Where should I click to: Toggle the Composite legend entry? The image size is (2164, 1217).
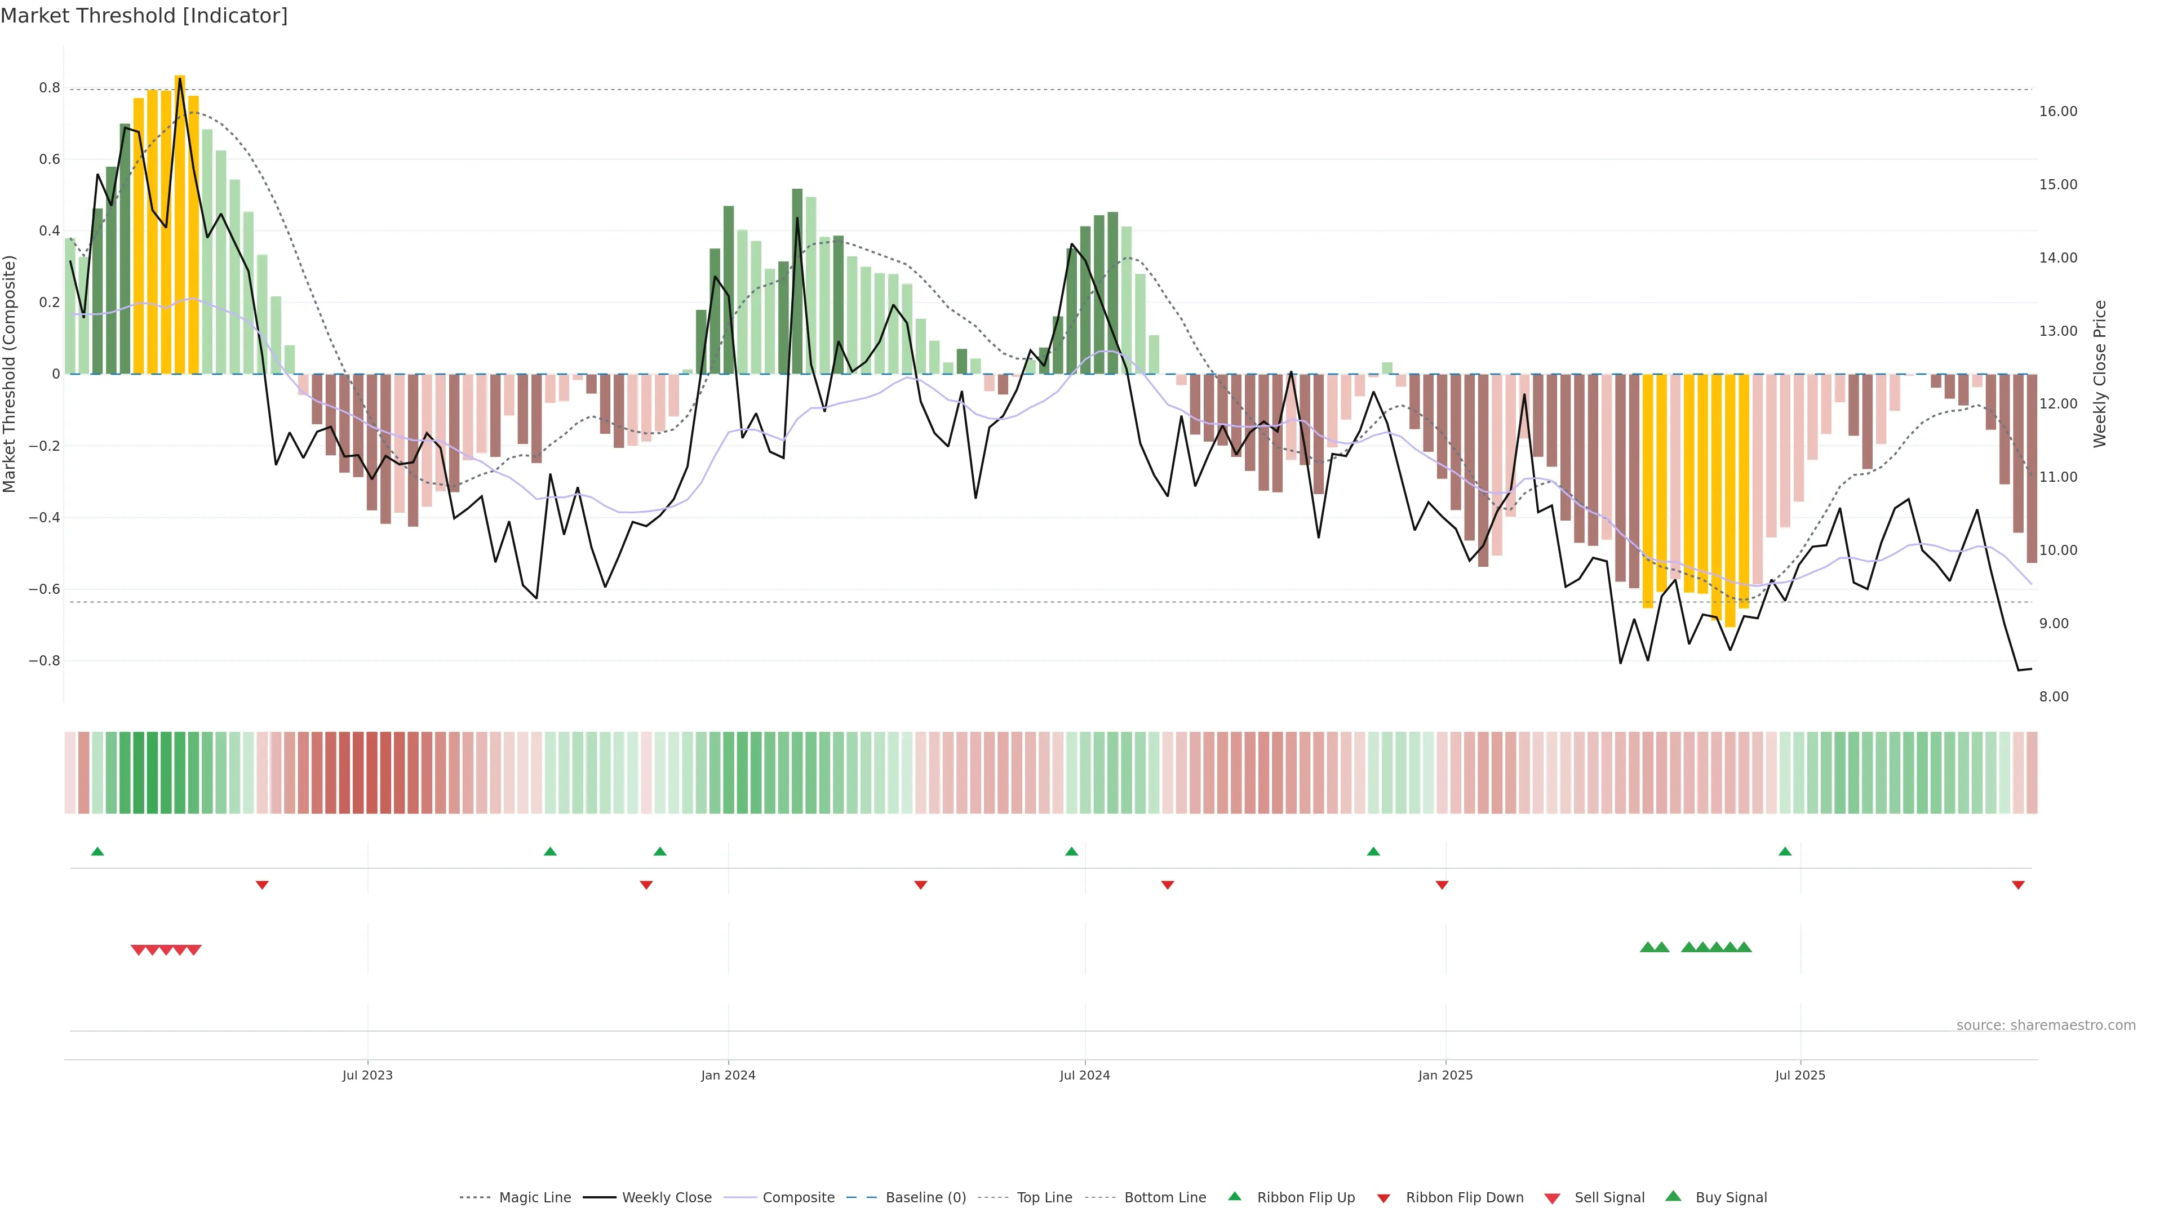pos(798,1198)
